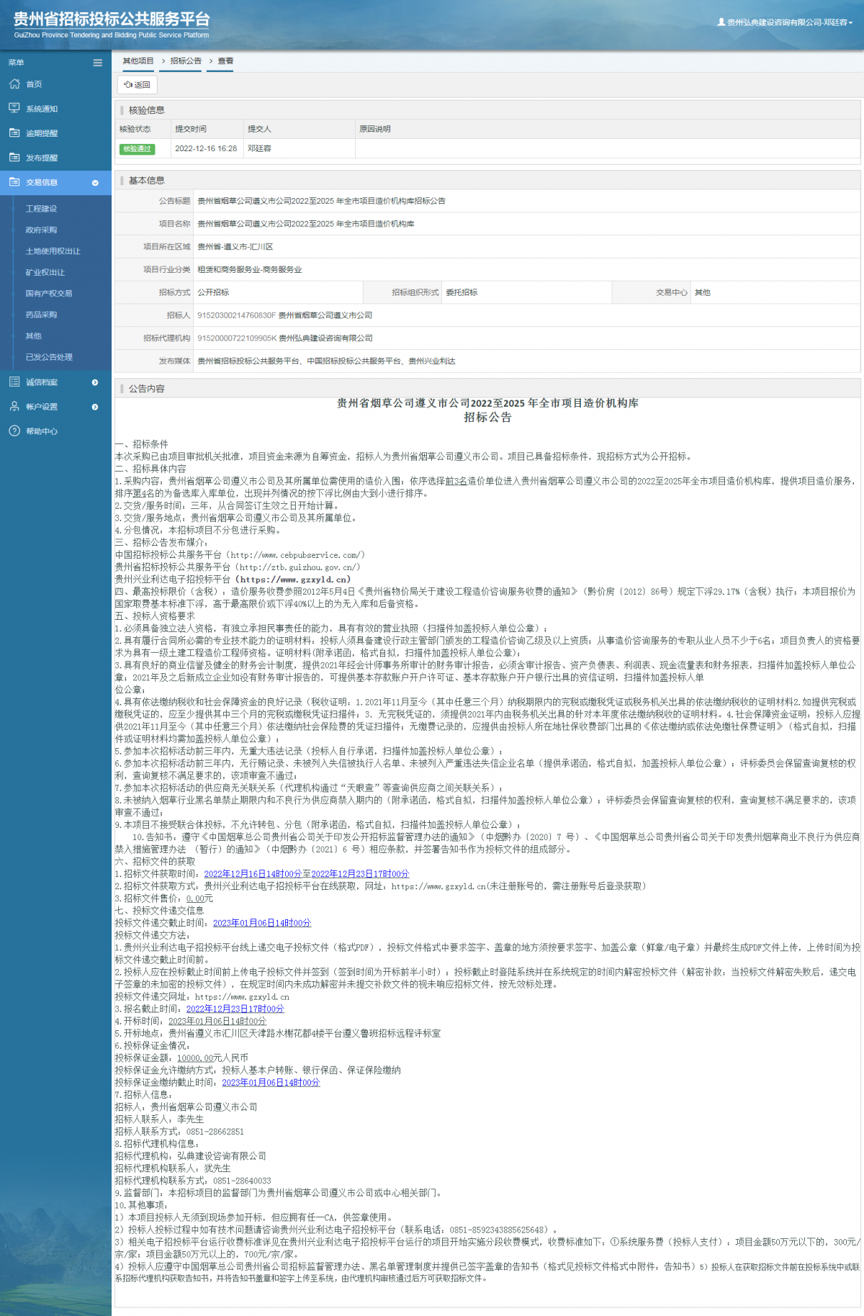Screen dimensions: 864x1316
Task: Open 系统通知 in the sidebar
Action: [42, 109]
